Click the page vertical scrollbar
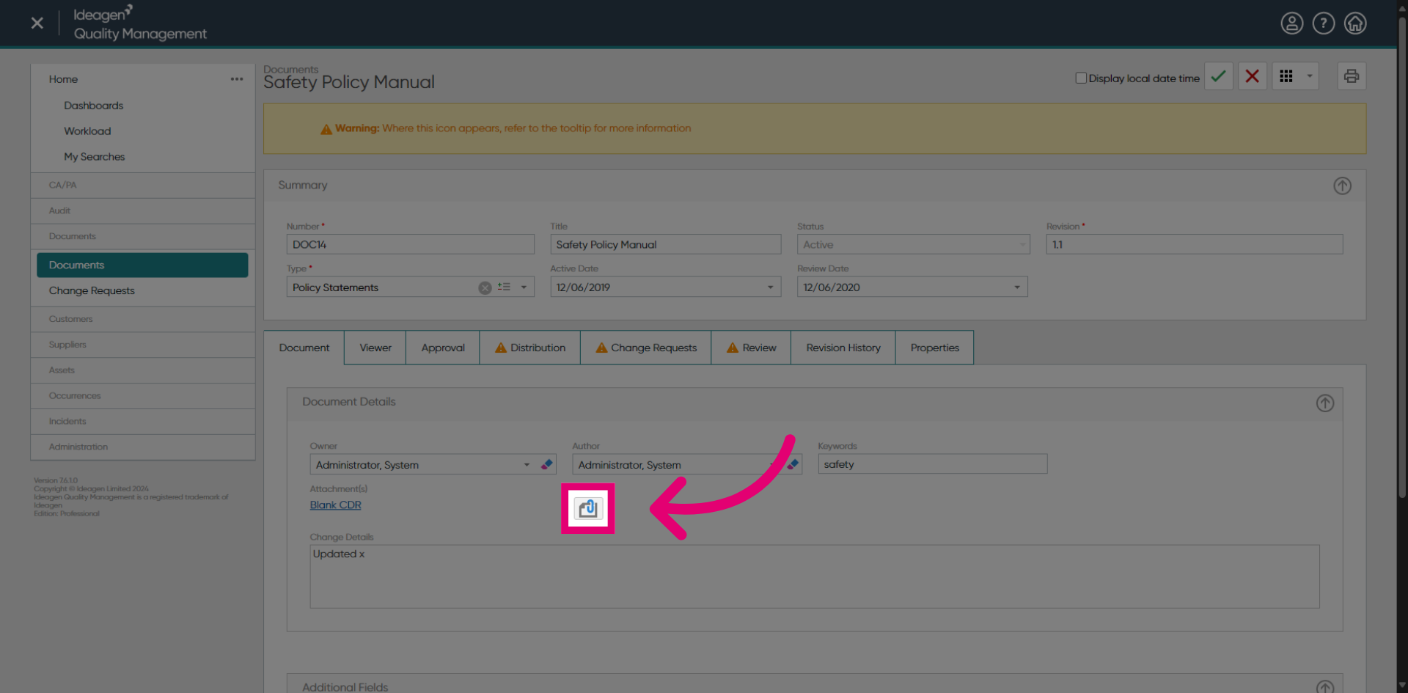1408x693 pixels. [1402, 257]
